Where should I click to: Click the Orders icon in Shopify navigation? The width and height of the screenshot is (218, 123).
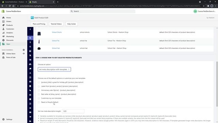coord(3,22)
